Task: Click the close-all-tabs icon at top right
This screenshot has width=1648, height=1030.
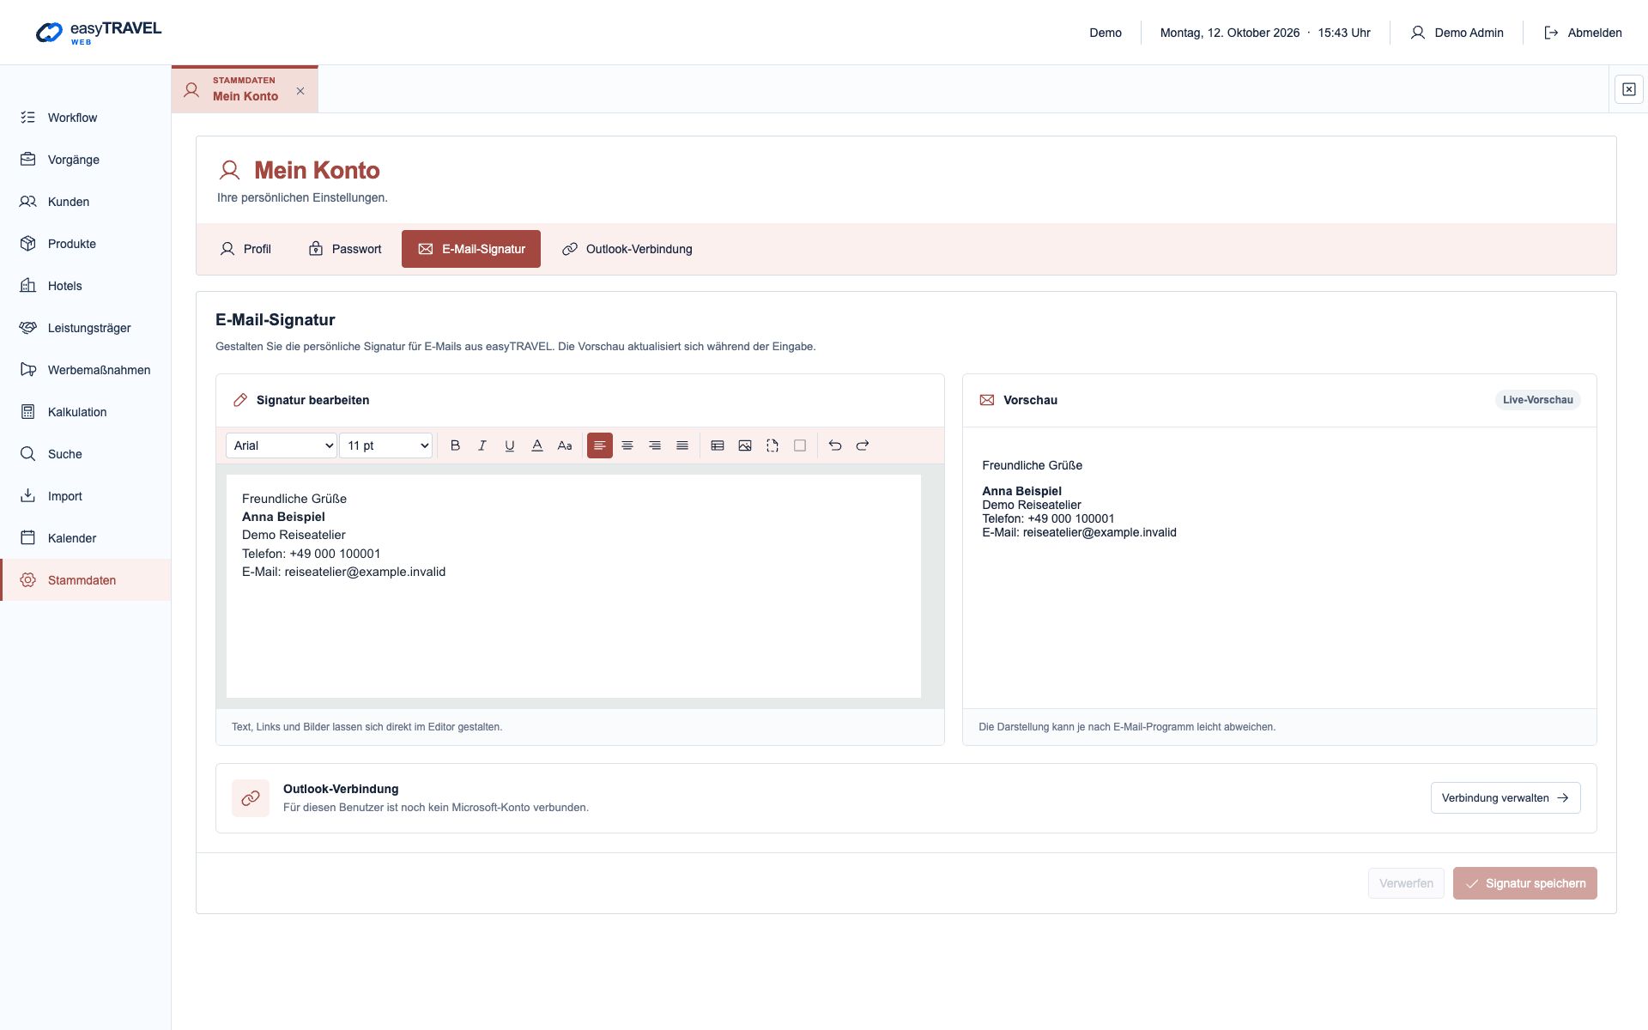Action: coord(1629,89)
